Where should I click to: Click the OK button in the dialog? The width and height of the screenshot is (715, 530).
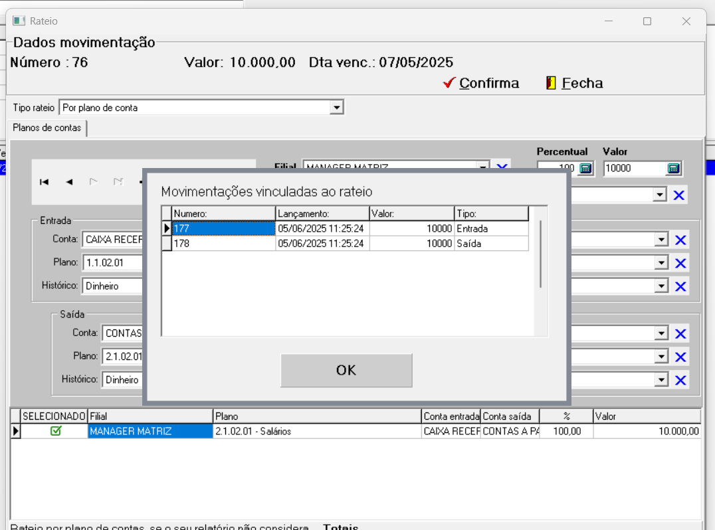(346, 370)
